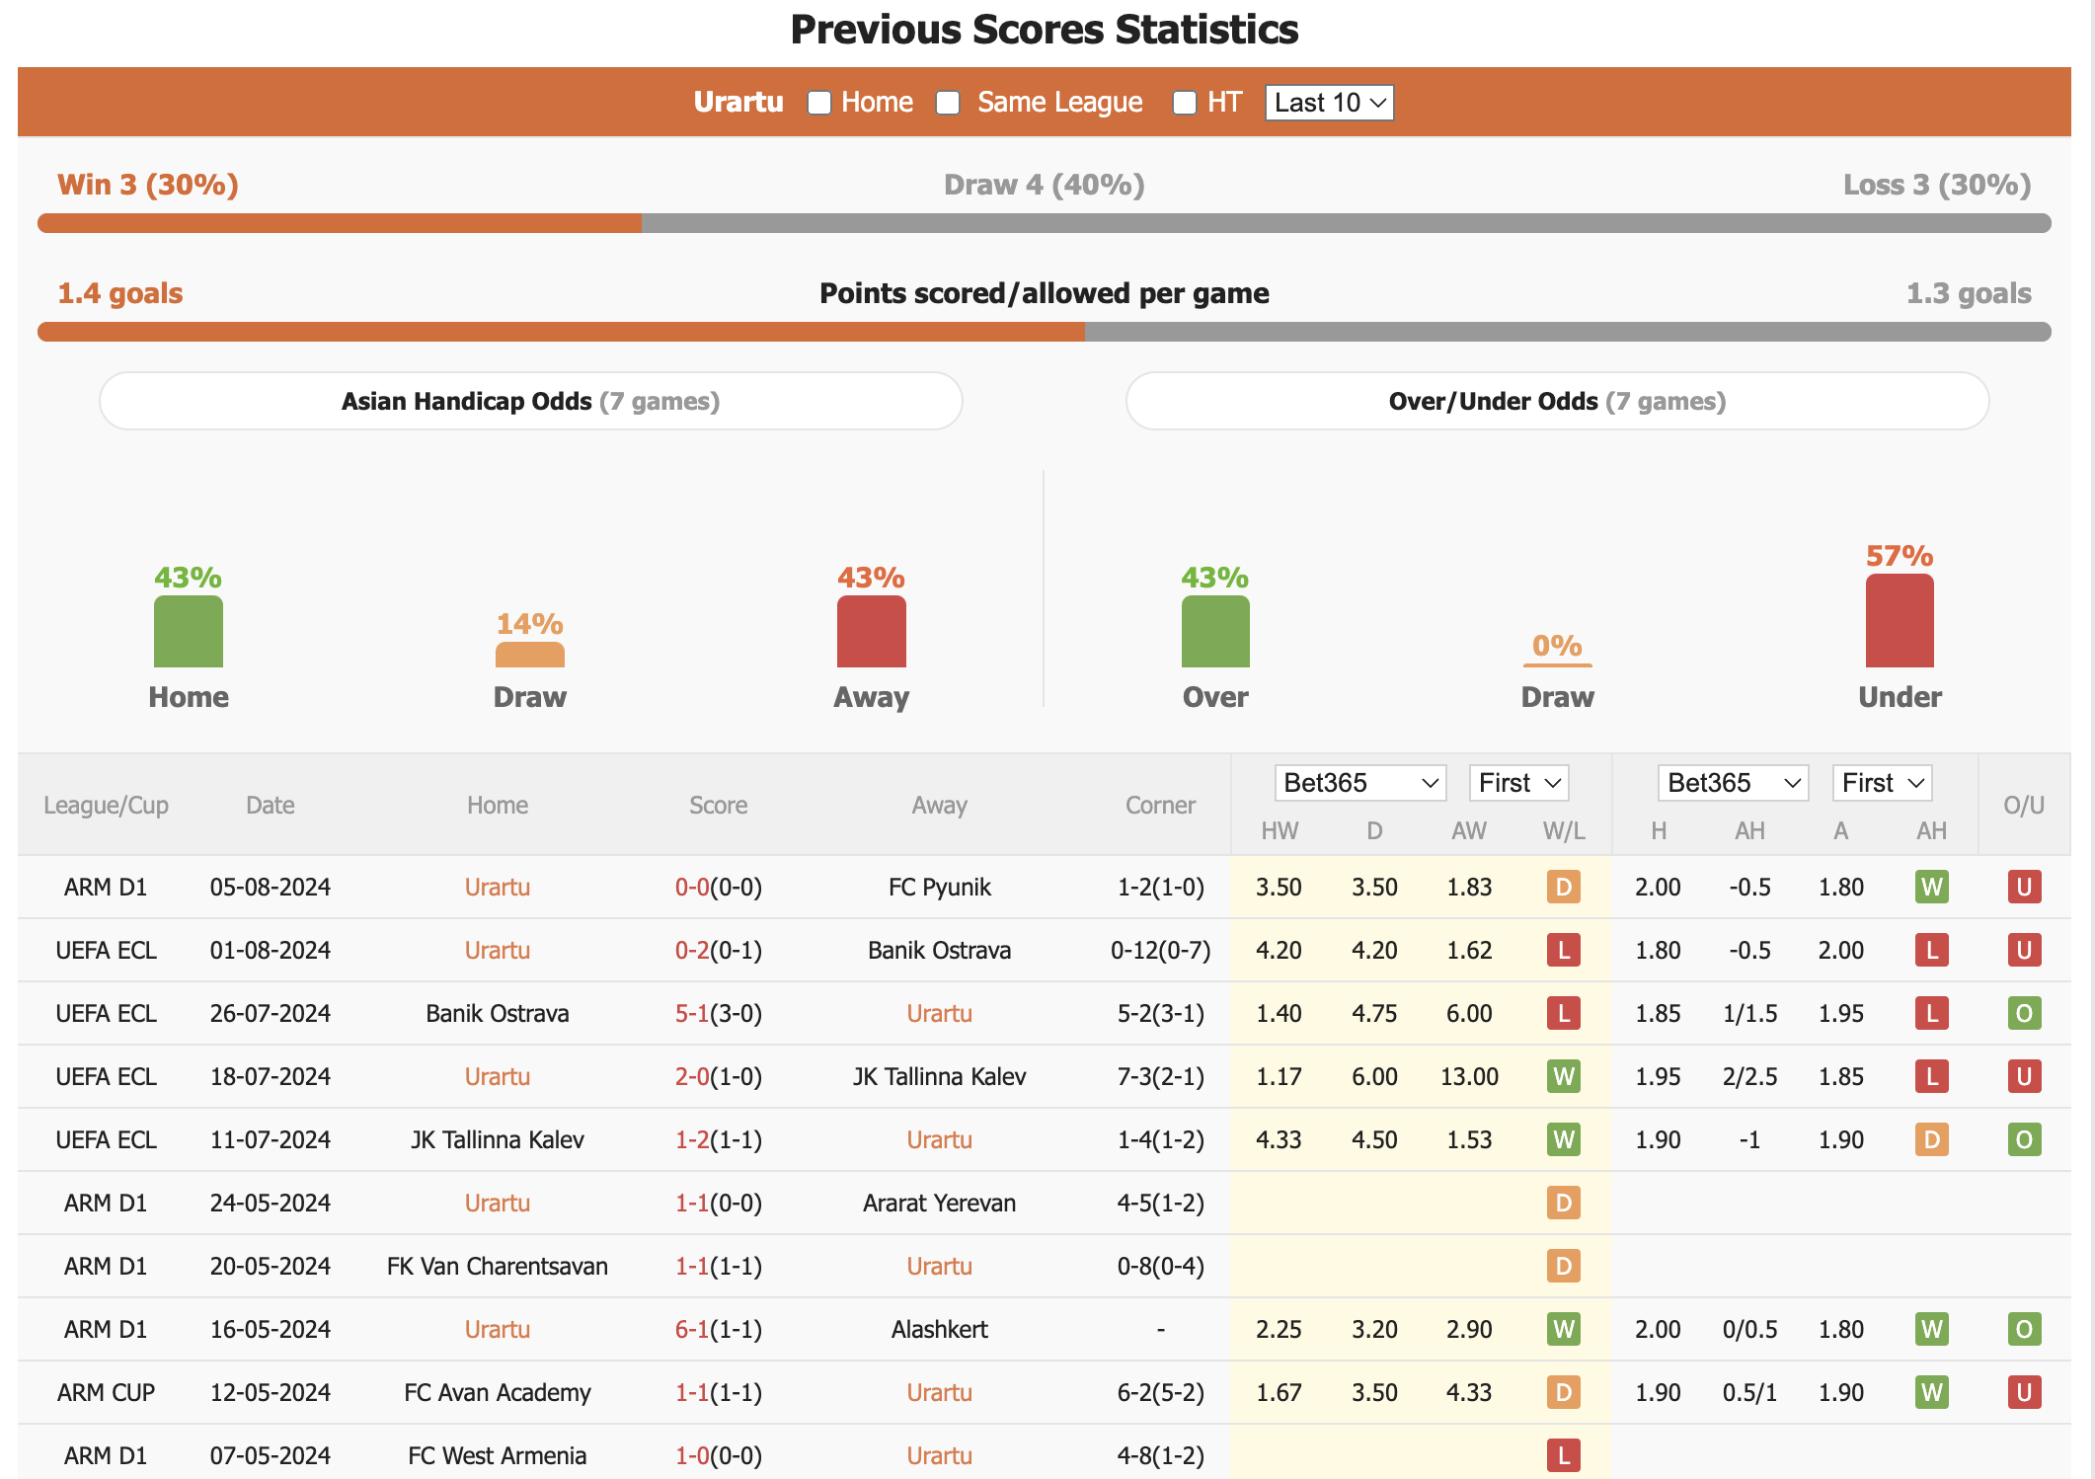
Task: Open FK Van Charentsavan team link
Action: point(498,1266)
